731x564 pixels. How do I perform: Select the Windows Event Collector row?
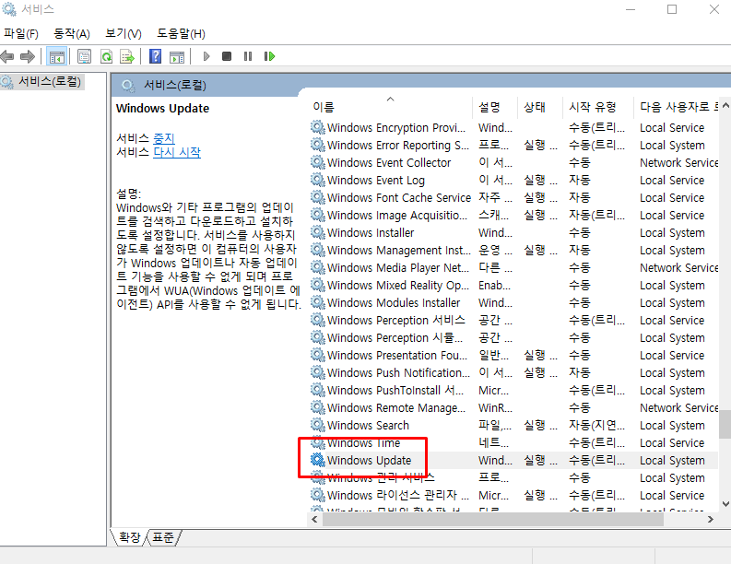click(513, 163)
